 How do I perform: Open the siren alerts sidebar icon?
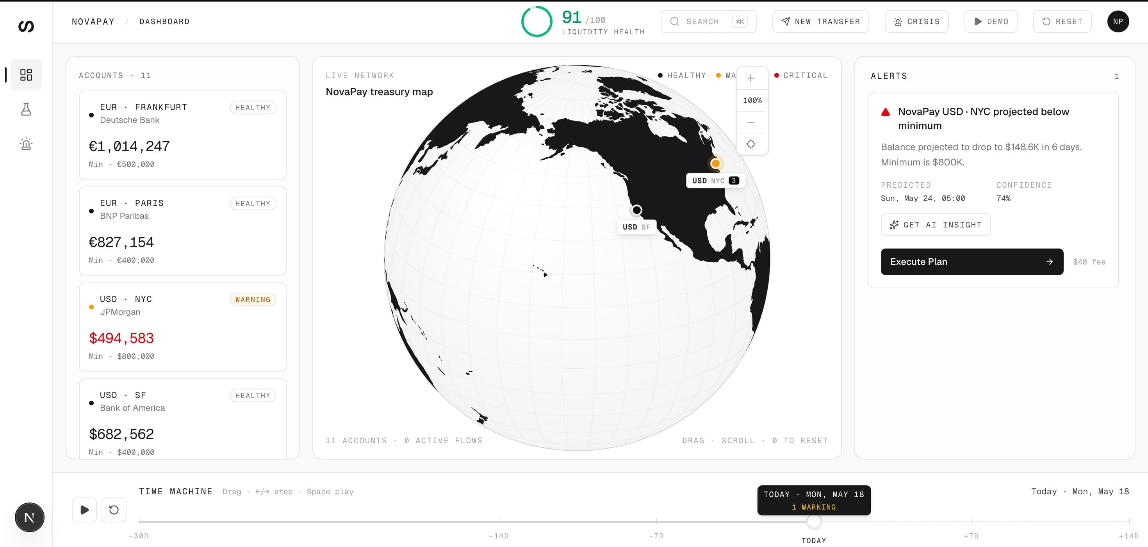point(26,144)
